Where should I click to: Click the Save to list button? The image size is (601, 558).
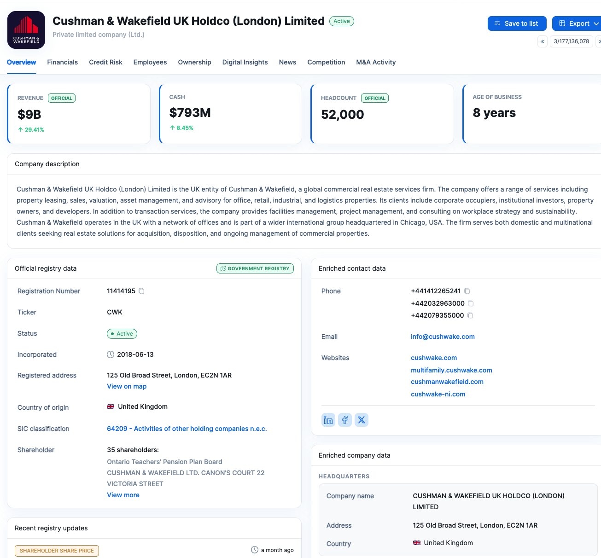pos(517,23)
